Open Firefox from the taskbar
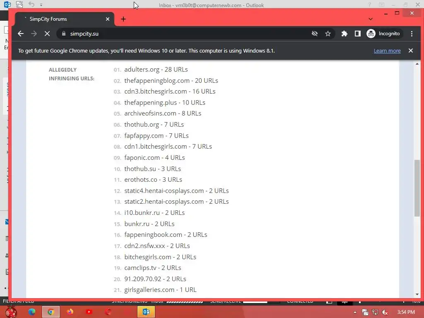This screenshot has height=318, width=424. click(70, 312)
